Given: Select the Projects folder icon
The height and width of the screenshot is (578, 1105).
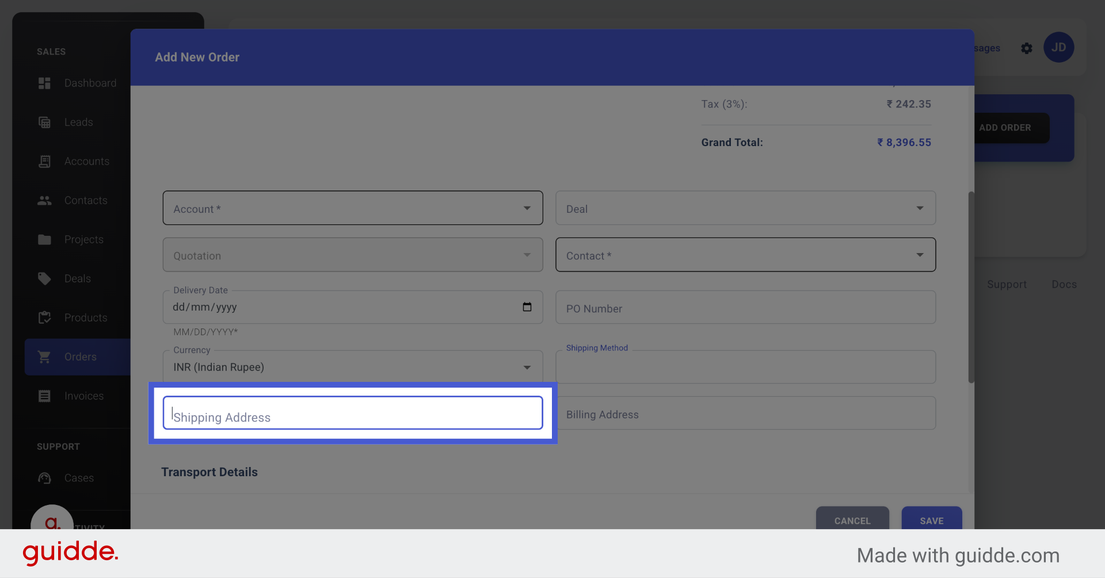Looking at the screenshot, I should [44, 239].
